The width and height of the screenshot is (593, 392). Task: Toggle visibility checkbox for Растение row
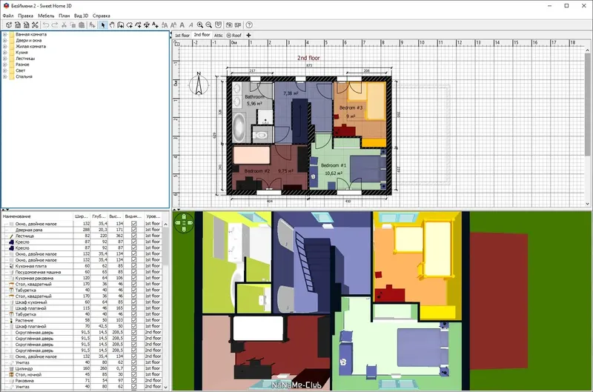(x=133, y=320)
